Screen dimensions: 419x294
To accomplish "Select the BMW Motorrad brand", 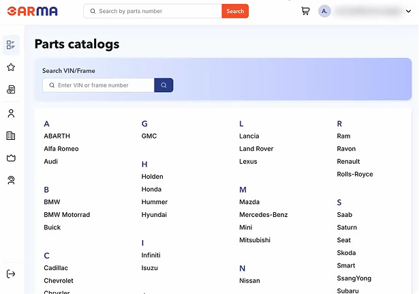I will 67,215.
